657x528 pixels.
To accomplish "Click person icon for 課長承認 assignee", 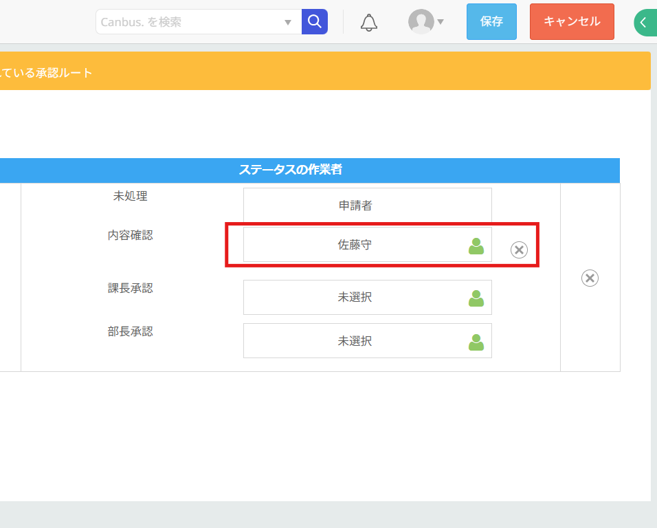I will pyautogui.click(x=476, y=298).
